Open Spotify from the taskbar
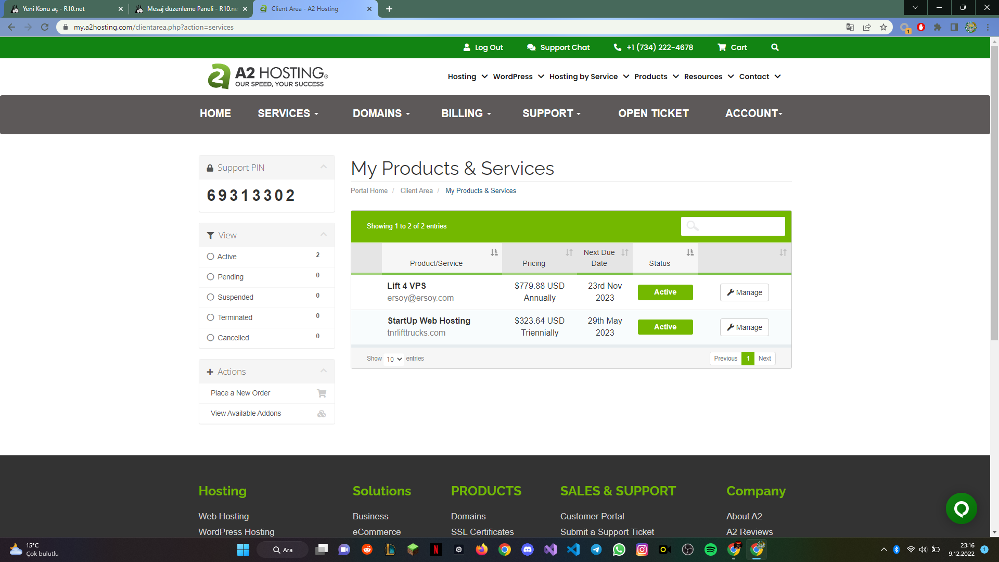The width and height of the screenshot is (999, 562). (x=711, y=550)
